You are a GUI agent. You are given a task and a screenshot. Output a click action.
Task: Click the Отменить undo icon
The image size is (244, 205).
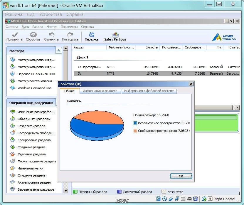point(51,34)
